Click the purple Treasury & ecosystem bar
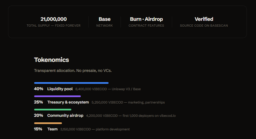256x139 pixels. pos(57,96)
